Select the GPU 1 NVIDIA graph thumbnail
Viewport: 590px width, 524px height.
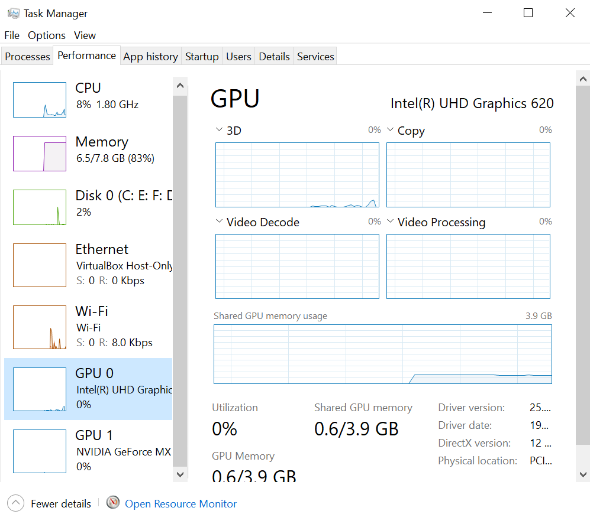click(x=40, y=451)
